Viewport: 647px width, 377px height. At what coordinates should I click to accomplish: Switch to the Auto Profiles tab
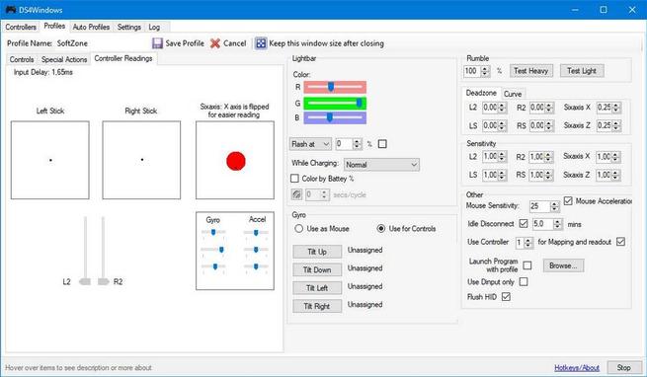pyautogui.click(x=91, y=27)
